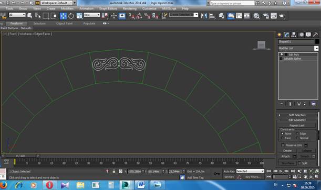Toggle the Angle Snap icon
This screenshot has height=190, width=321.
coord(139,16)
